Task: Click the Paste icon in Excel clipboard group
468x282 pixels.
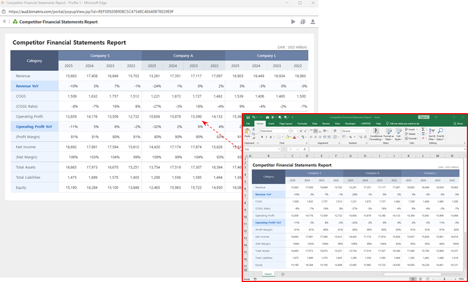Action: click(x=247, y=132)
